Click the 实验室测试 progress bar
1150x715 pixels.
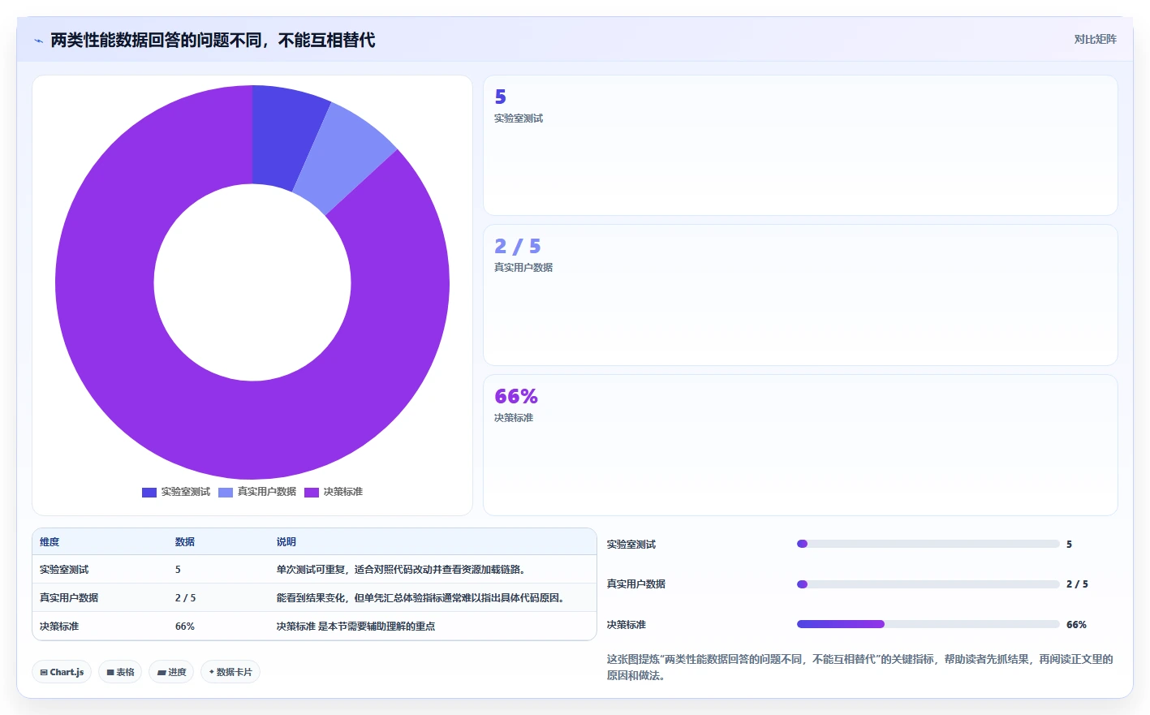pos(928,544)
